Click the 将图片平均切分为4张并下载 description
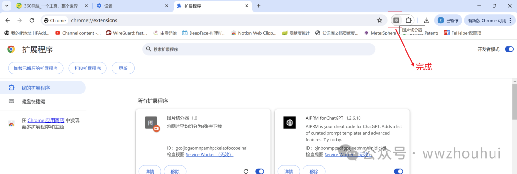This screenshot has height=174, width=517. [194, 126]
